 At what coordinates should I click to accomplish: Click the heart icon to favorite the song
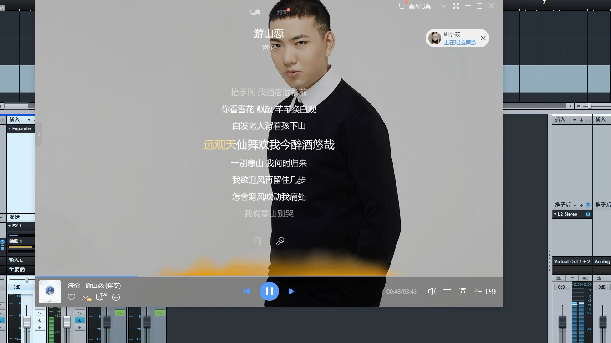71,297
